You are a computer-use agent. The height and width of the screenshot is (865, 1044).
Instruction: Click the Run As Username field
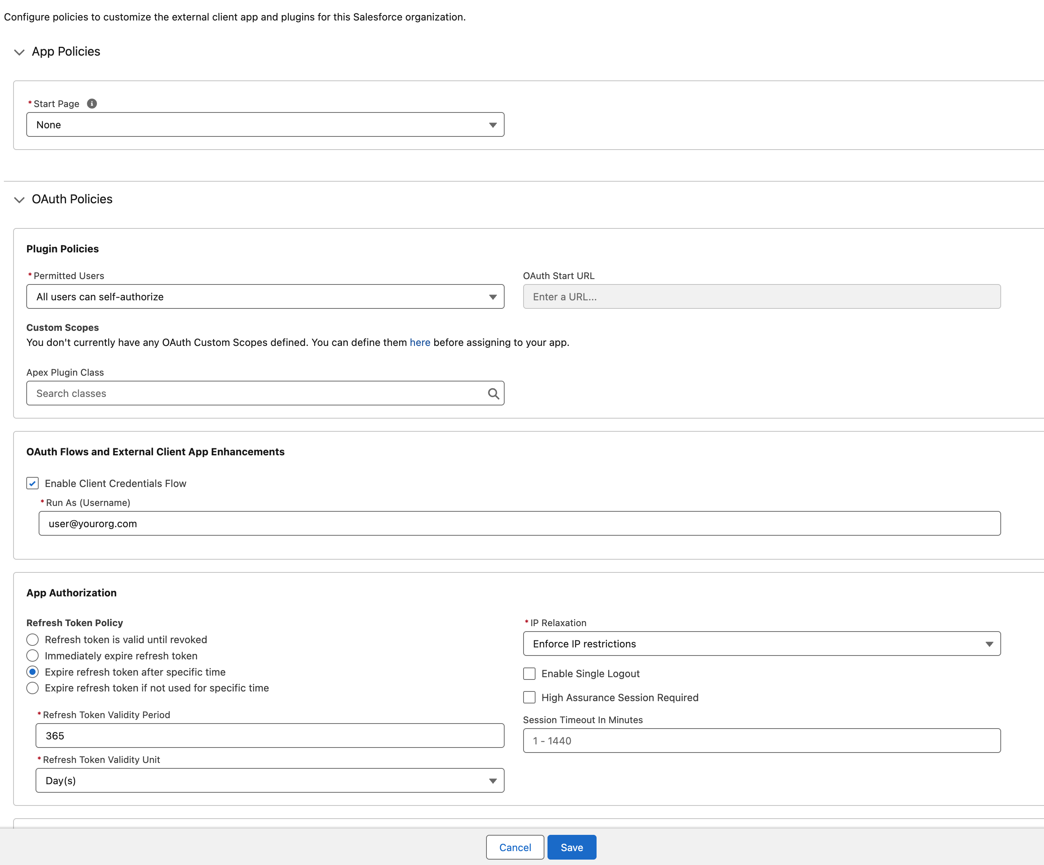pos(519,524)
